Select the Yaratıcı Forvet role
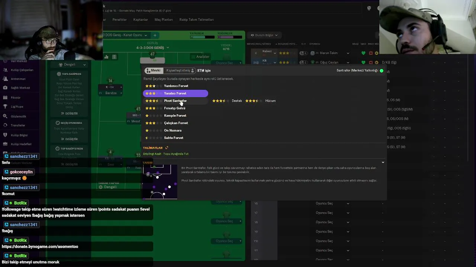476x267 pixels. [176, 93]
